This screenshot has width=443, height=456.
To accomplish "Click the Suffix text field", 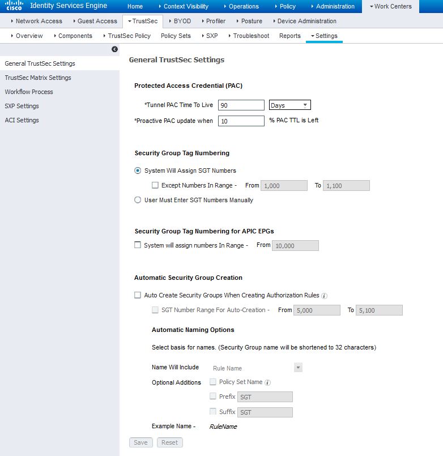I will (x=265, y=412).
